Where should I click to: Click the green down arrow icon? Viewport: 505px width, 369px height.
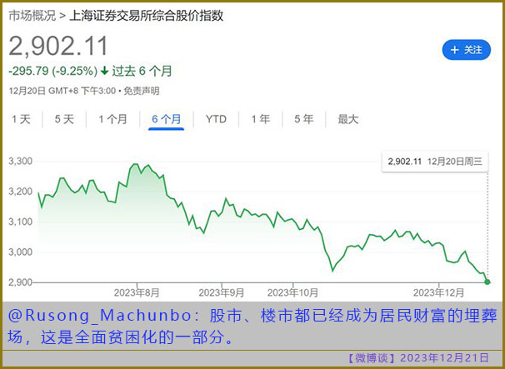pos(104,71)
